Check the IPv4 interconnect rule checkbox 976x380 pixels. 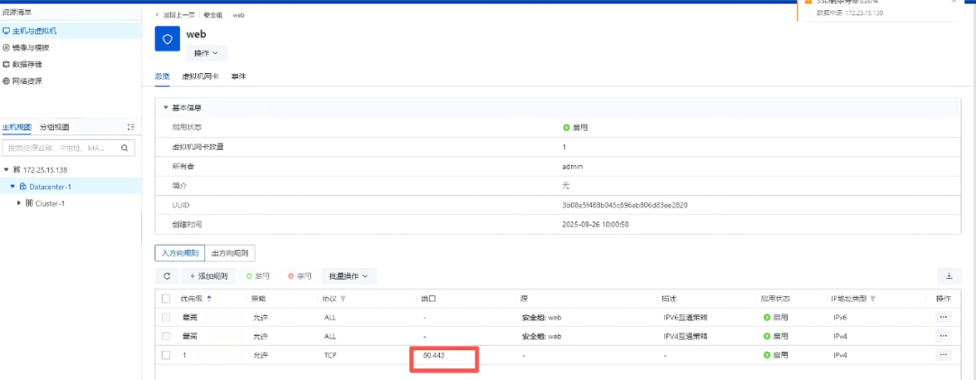[165, 336]
